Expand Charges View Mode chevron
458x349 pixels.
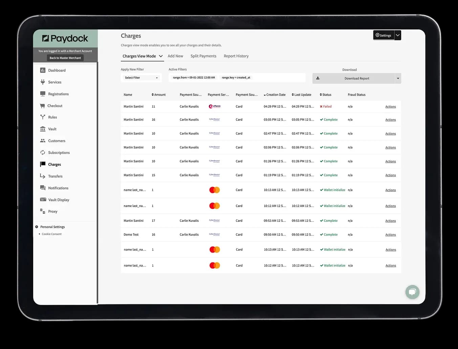pyautogui.click(x=161, y=56)
